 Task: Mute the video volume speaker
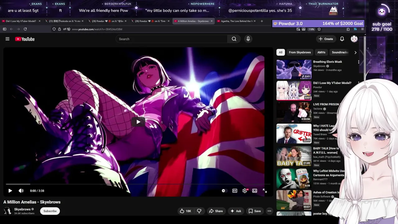(21, 191)
